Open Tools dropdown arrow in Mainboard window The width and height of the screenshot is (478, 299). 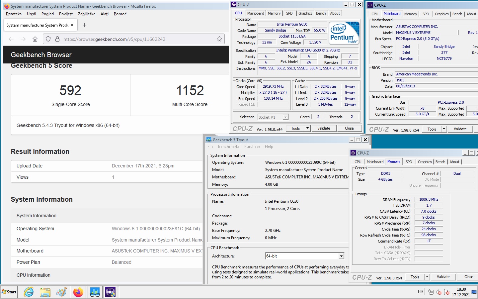tap(444, 129)
